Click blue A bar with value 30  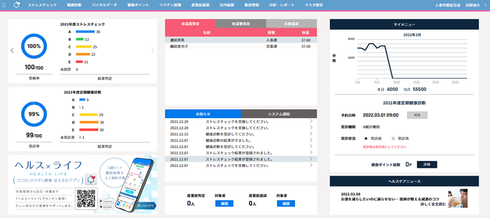pyautogui.click(x=85, y=32)
